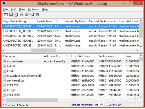The height and width of the screenshot is (109, 145).
Task: Close the BlueScreenView window
Action: click(138, 3)
